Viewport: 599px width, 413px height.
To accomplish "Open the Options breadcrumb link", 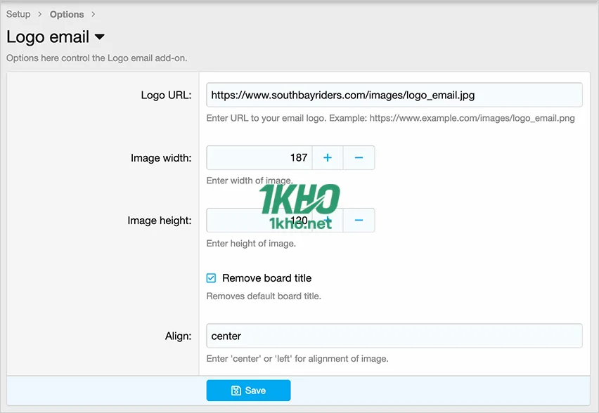I will pos(67,14).
